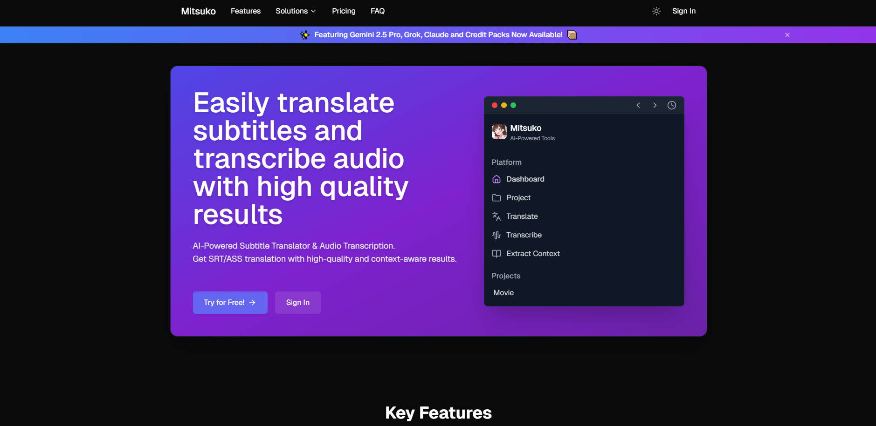The width and height of the screenshot is (876, 426).
Task: Go to the FAQ section
Action: (x=378, y=11)
